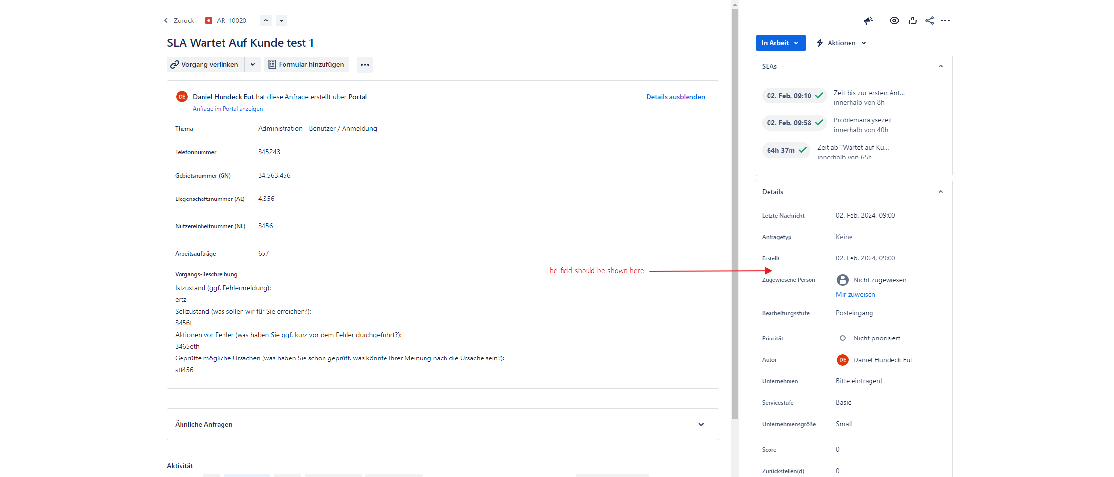Click Nicht priorisiert priority value

click(877, 338)
